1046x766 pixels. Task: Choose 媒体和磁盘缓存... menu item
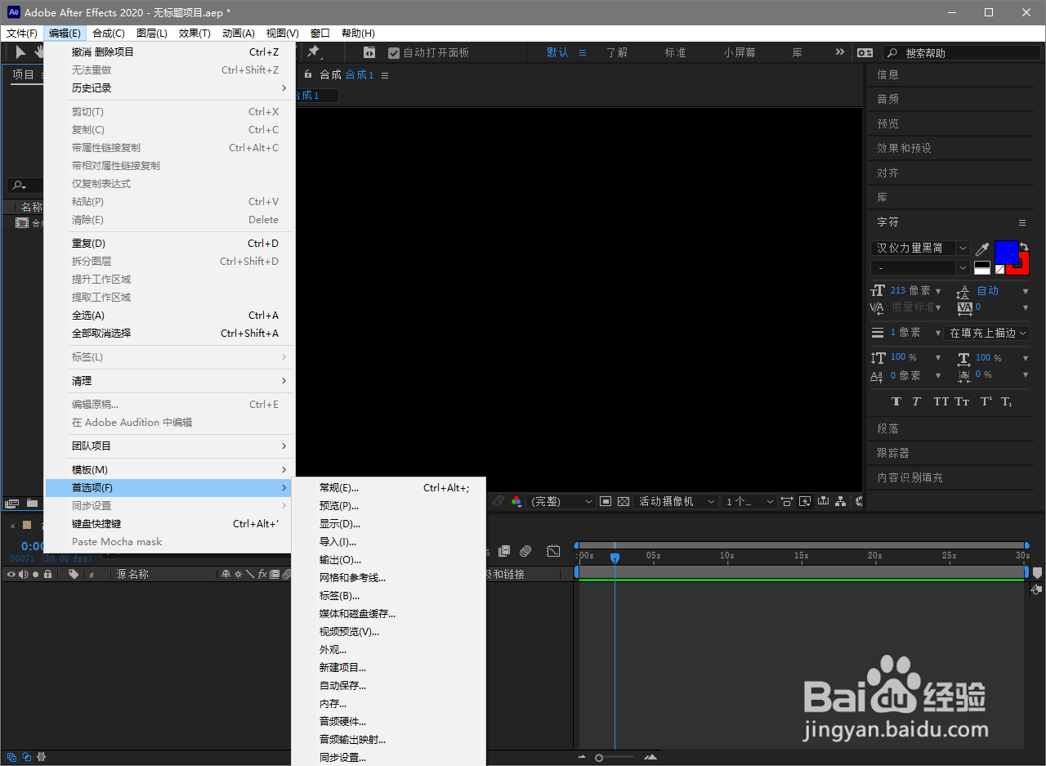[x=389, y=614]
